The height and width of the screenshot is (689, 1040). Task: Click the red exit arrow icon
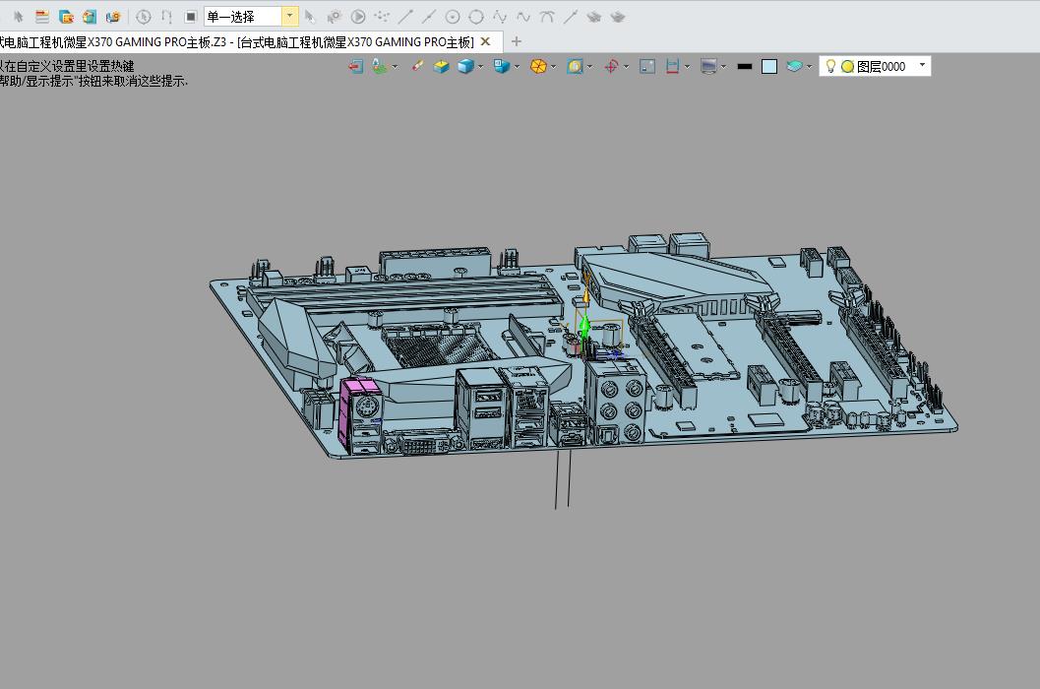(x=356, y=66)
